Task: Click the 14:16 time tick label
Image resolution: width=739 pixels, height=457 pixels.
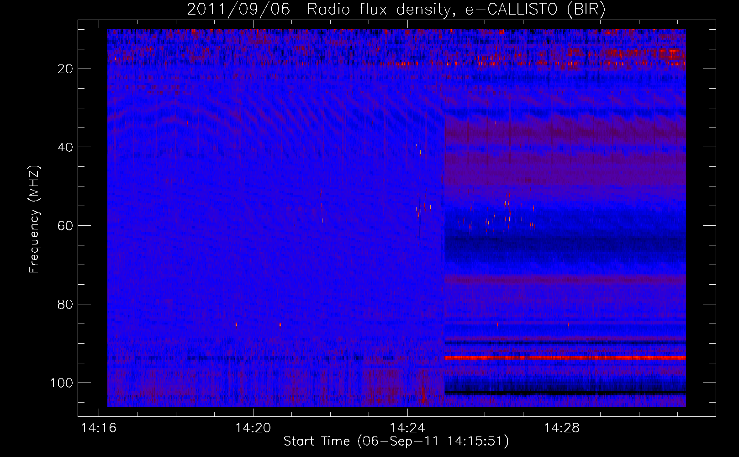Action: [x=99, y=428]
